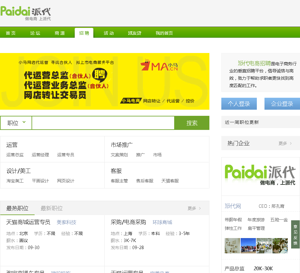Switch to the 最热职位 tab

tap(17, 208)
